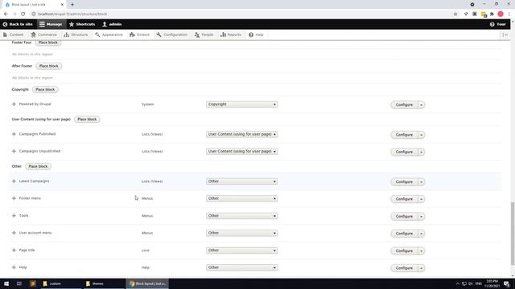Image resolution: width=515 pixels, height=289 pixels.
Task: Expand operations arrow for Latest Campaigns
Action: click(422, 182)
